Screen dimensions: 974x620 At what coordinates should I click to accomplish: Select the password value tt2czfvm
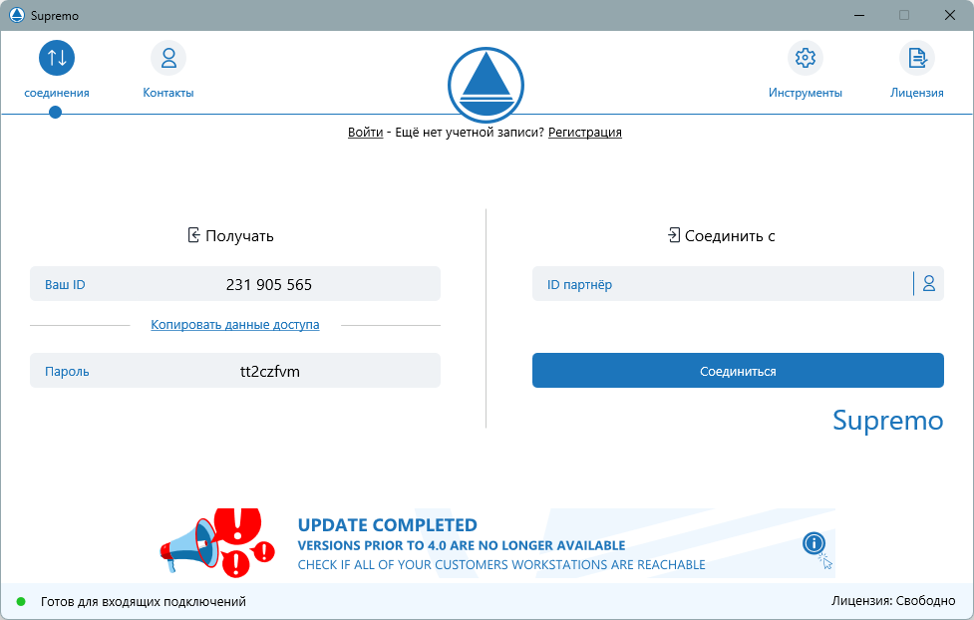[269, 372]
